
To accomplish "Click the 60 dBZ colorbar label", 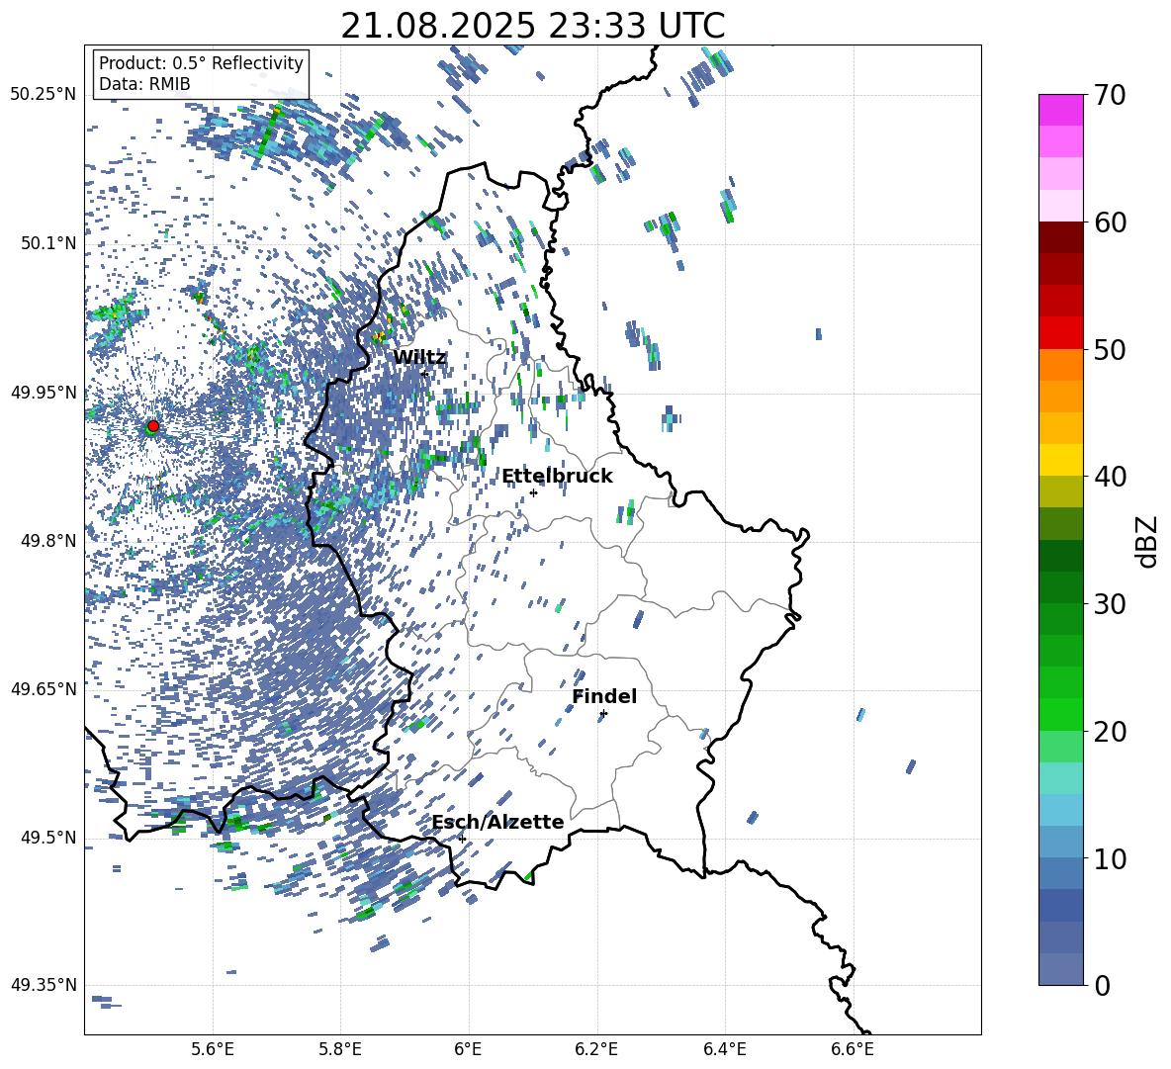I will click(1109, 223).
